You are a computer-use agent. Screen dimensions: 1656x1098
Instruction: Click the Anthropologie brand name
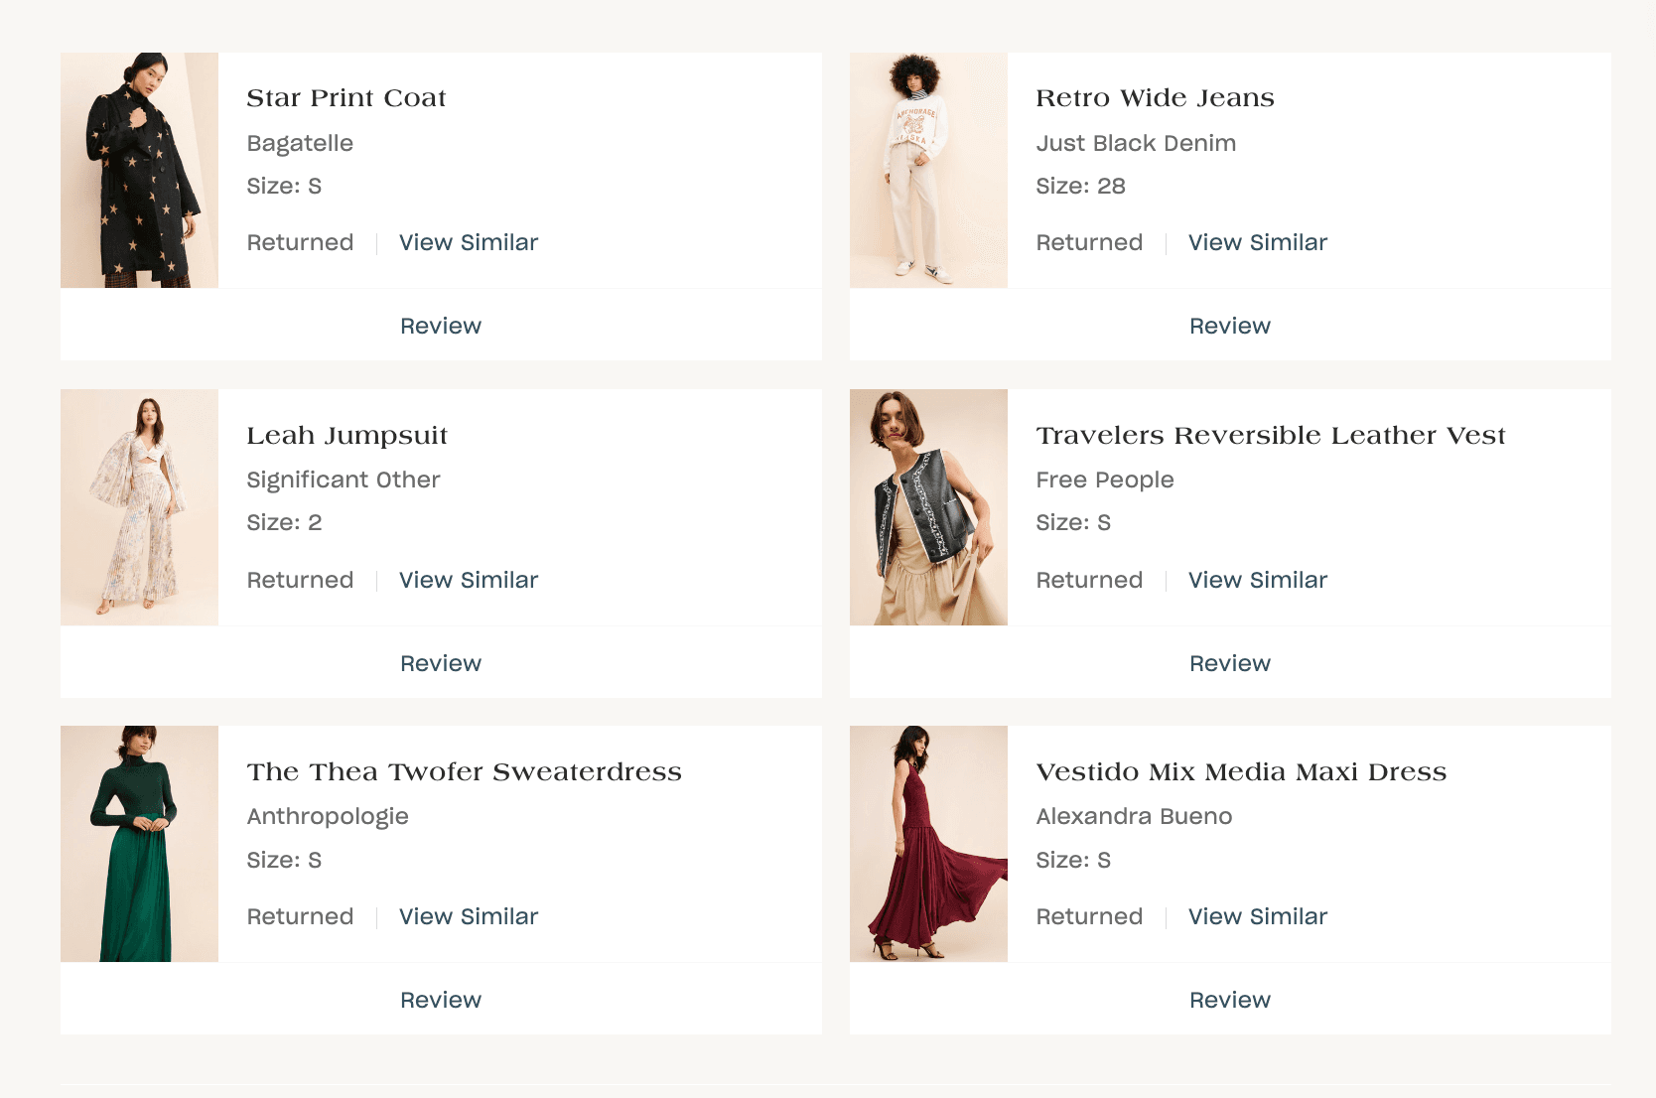tap(328, 817)
